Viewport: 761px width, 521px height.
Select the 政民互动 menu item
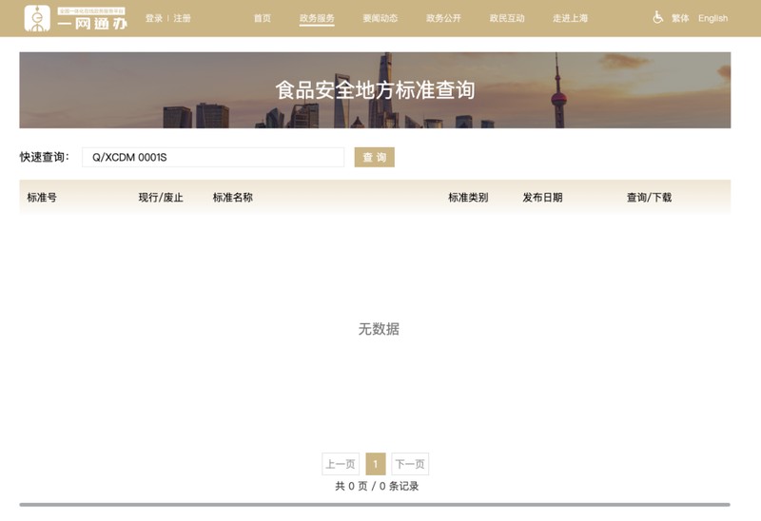click(507, 18)
